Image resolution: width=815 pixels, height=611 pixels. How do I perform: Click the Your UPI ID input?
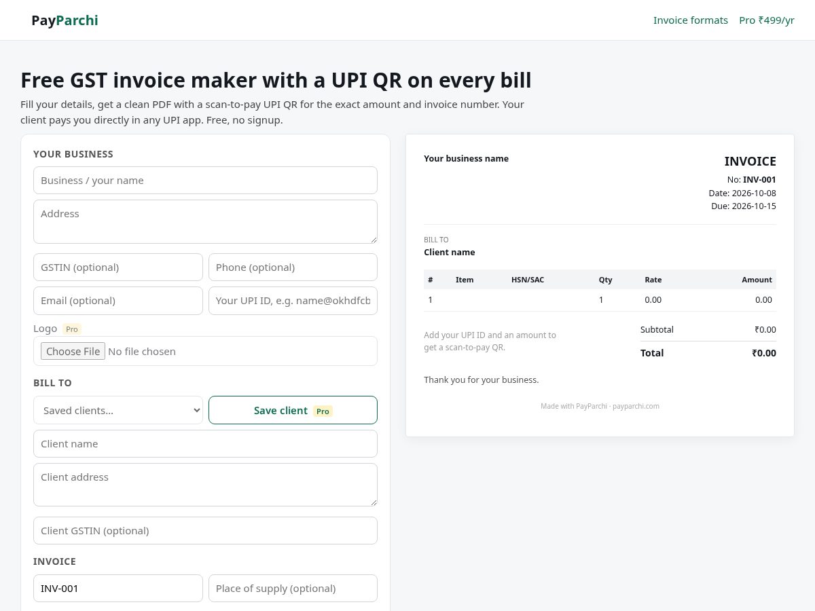point(293,301)
